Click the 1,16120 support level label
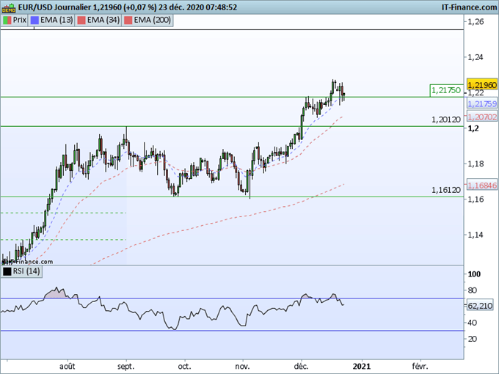The height and width of the screenshot is (374, 499). click(x=446, y=190)
